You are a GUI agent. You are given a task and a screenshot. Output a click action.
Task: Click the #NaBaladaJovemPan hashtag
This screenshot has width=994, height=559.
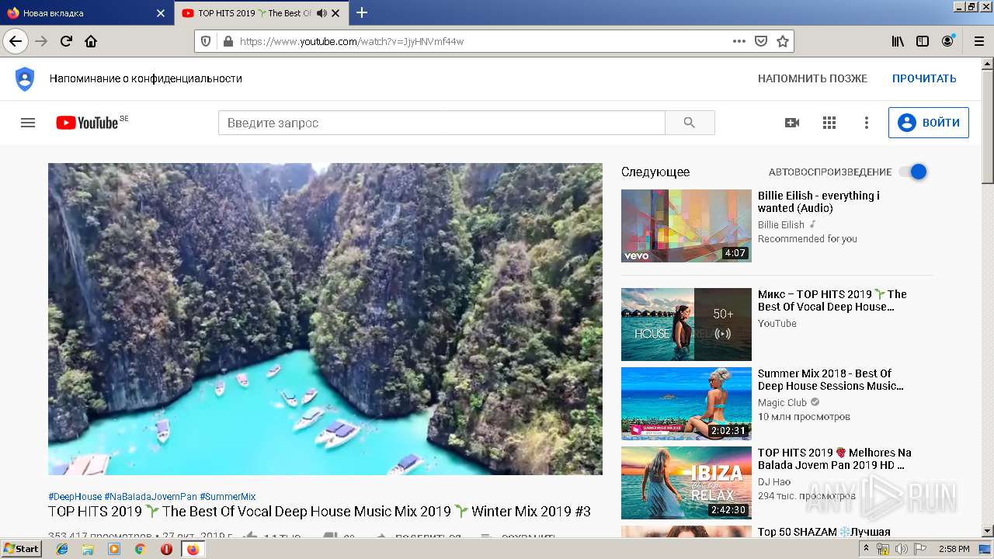click(151, 497)
